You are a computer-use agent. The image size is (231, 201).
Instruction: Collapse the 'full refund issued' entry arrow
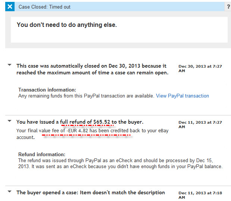pyautogui.click(x=10, y=121)
